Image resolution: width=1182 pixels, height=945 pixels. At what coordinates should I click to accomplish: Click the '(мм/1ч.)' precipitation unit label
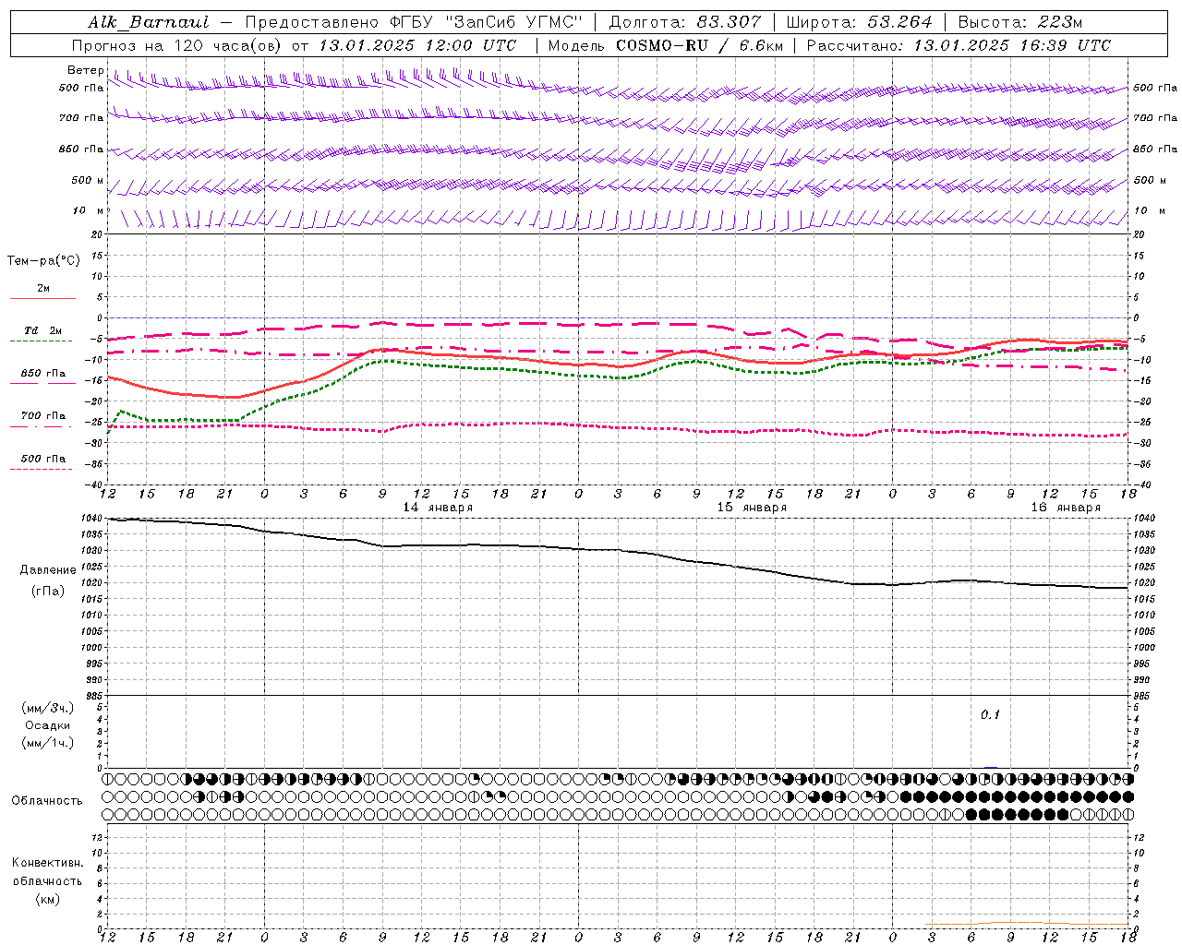(x=48, y=743)
